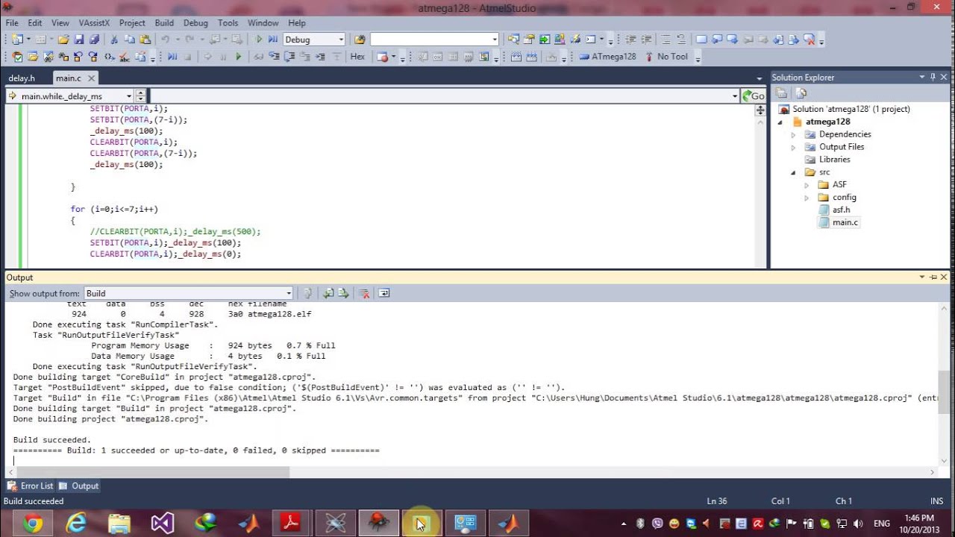Click the toggle bookmark icon
955x537 pixels.
(x=701, y=40)
